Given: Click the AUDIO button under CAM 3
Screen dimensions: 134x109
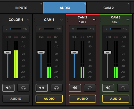Looking at the screenshot, I should 116,99.
